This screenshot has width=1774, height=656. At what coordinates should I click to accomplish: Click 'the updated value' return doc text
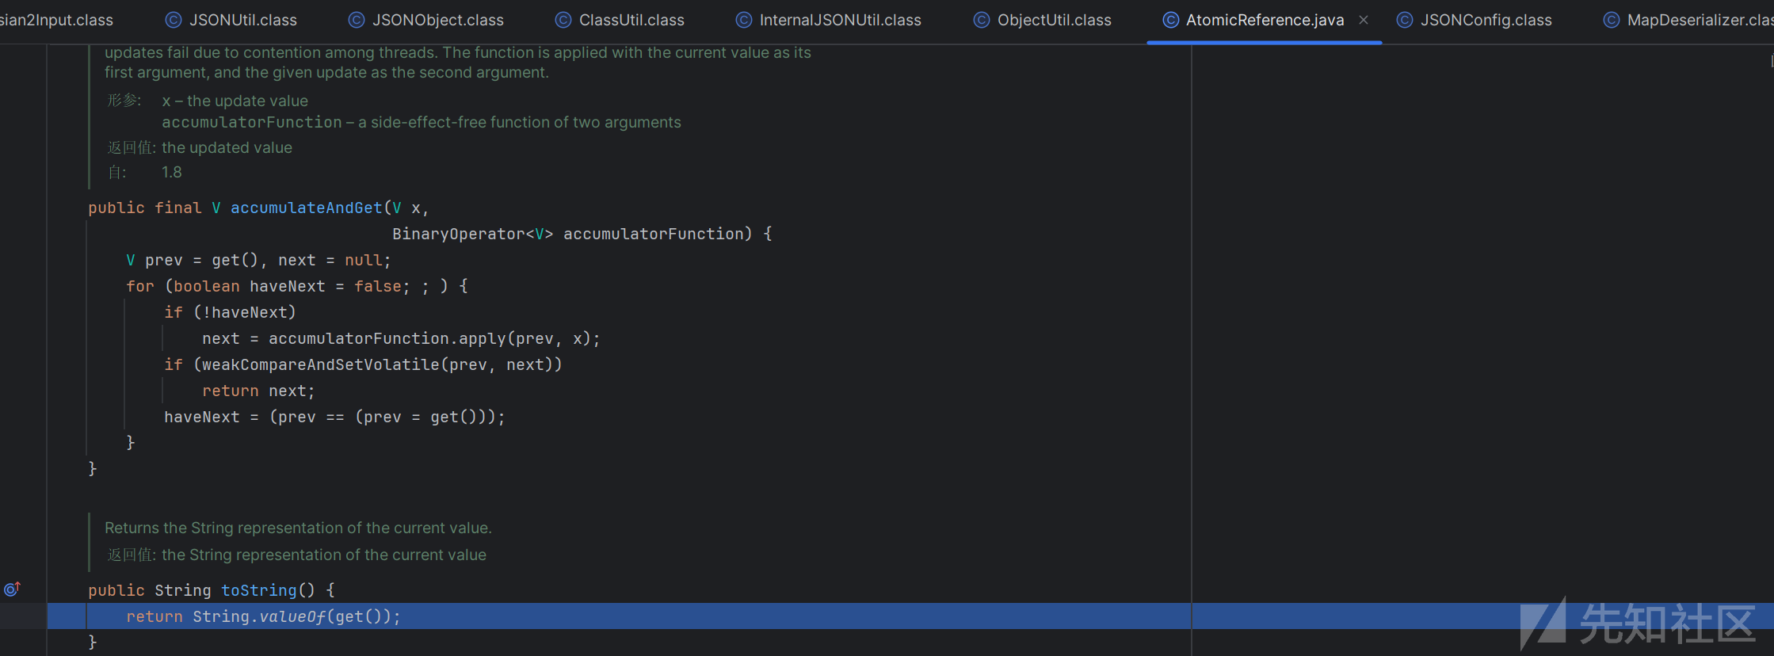[227, 147]
